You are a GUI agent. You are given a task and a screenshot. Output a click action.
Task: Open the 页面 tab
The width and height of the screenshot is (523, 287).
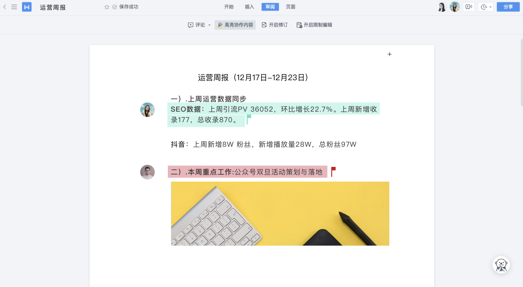[291, 7]
